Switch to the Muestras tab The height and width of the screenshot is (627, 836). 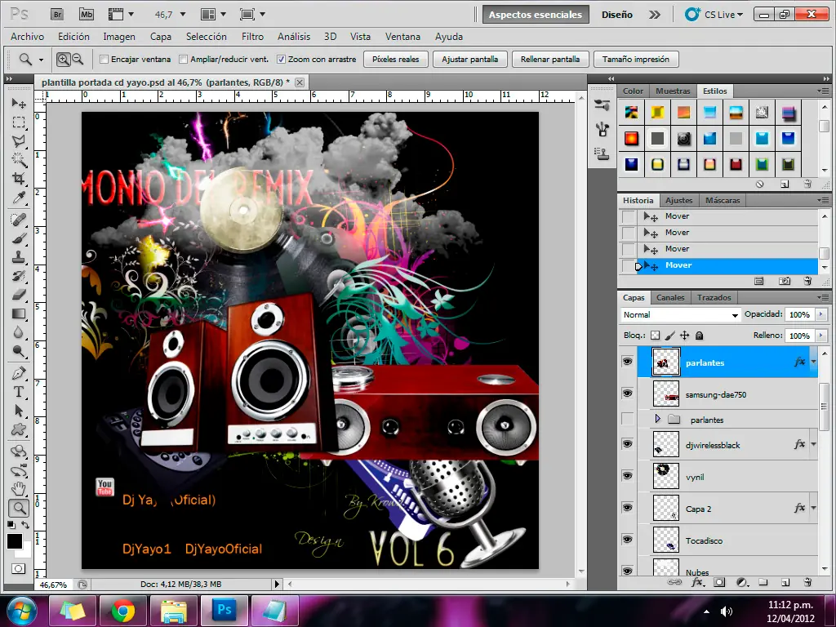(x=673, y=91)
